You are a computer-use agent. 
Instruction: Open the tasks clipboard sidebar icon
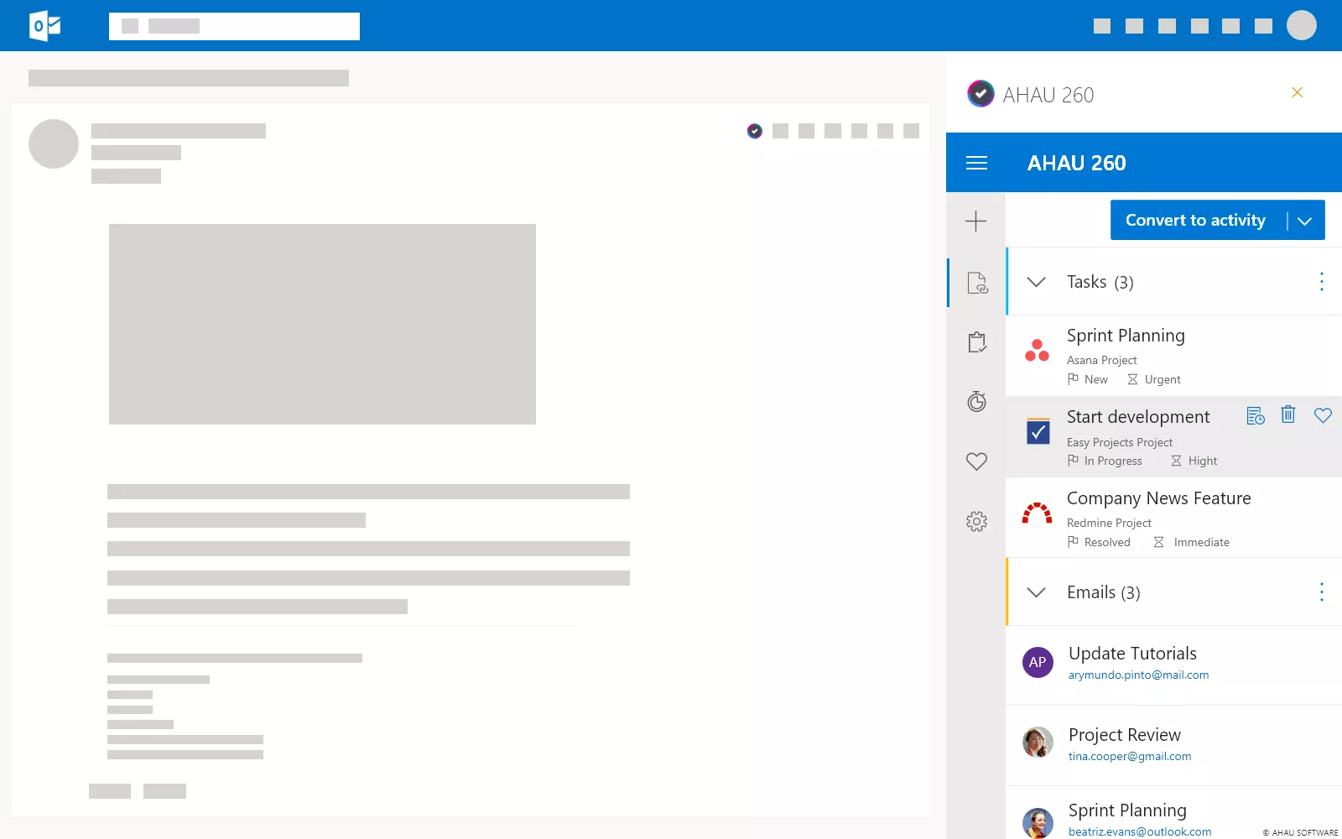click(976, 342)
